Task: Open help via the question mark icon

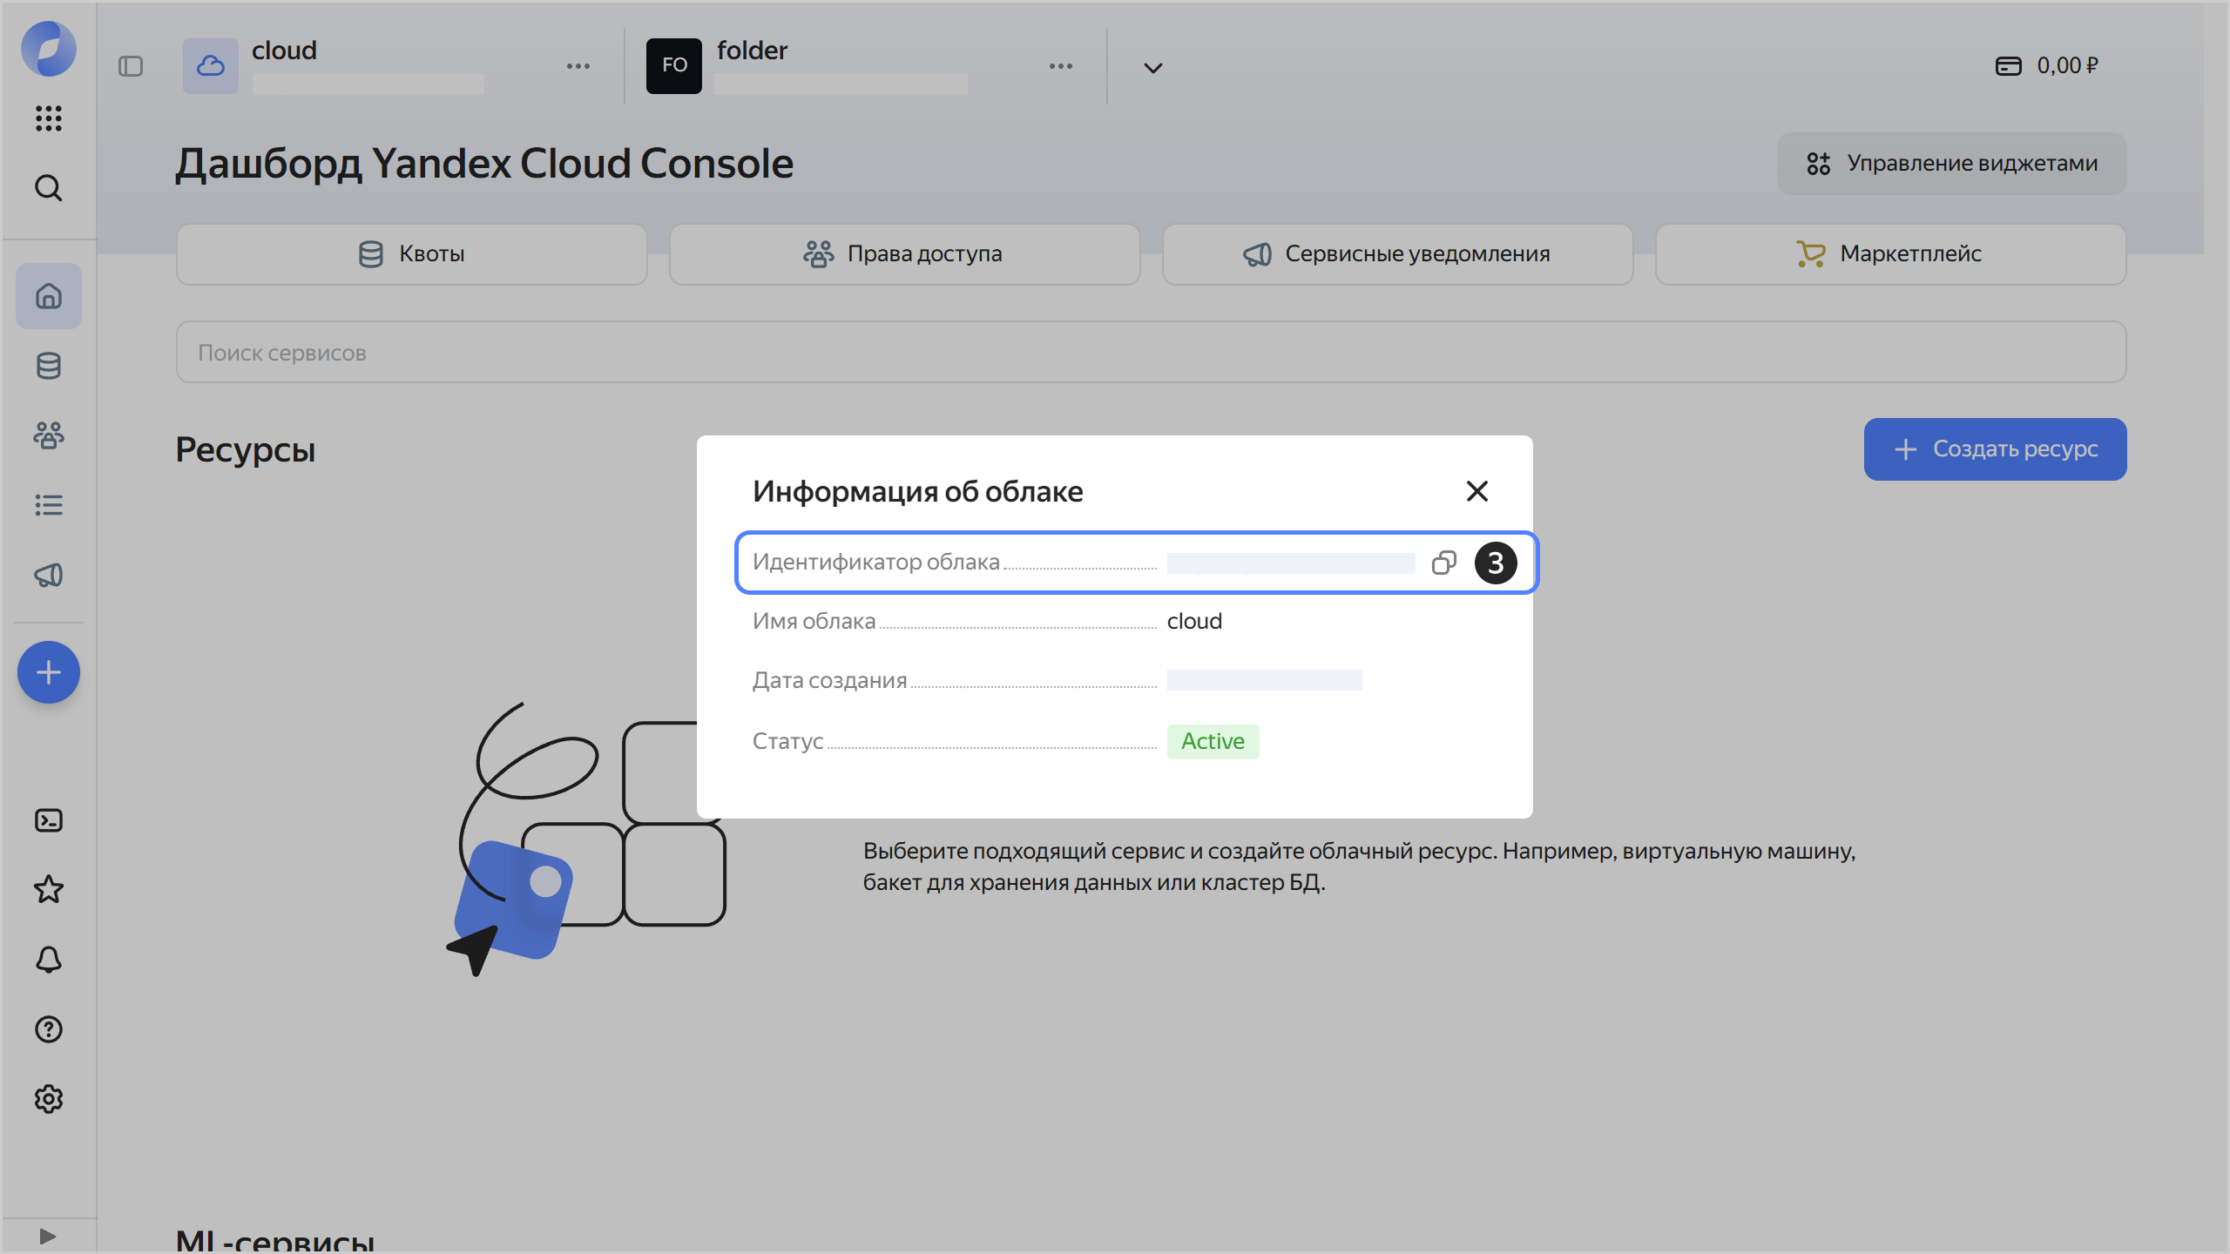Action: point(49,1029)
